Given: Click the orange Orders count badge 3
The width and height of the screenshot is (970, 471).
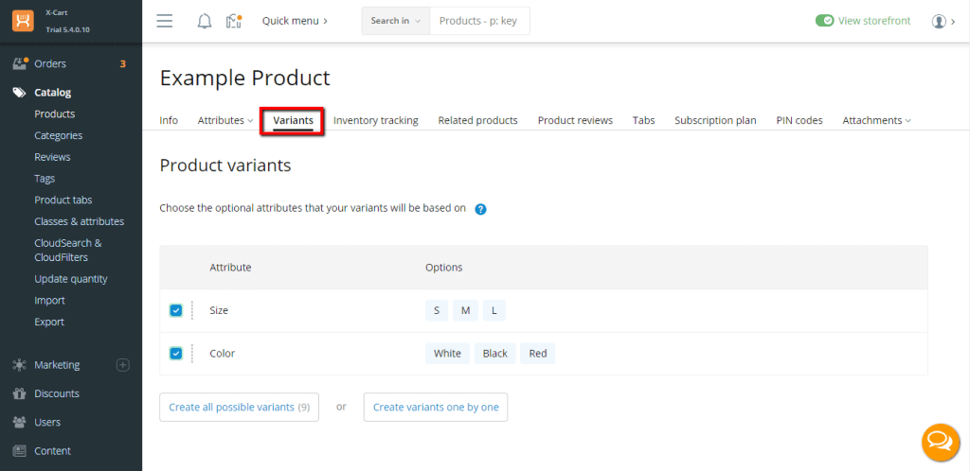Looking at the screenshot, I should (x=122, y=63).
